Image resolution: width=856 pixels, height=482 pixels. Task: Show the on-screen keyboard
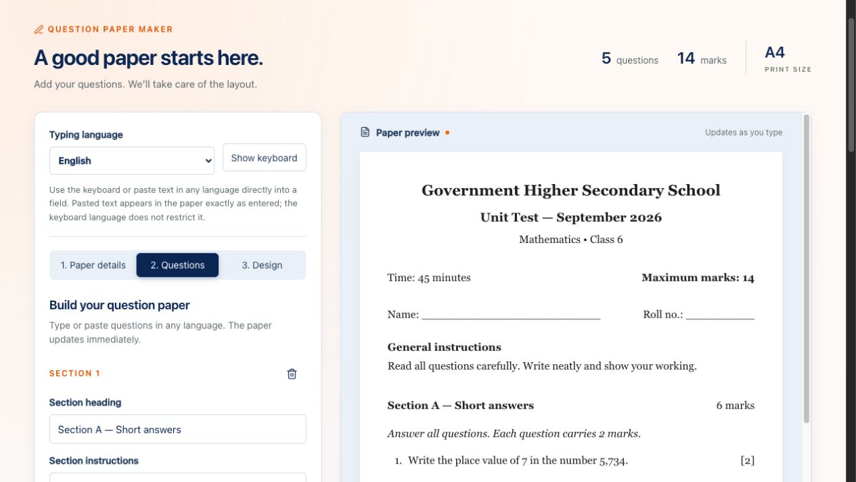(x=265, y=158)
